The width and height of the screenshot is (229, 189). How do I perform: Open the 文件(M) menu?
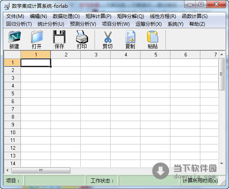(x=15, y=16)
